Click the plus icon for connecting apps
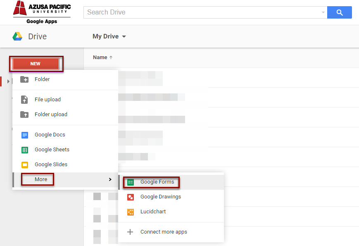This screenshot has height=246, width=359. pos(130,232)
